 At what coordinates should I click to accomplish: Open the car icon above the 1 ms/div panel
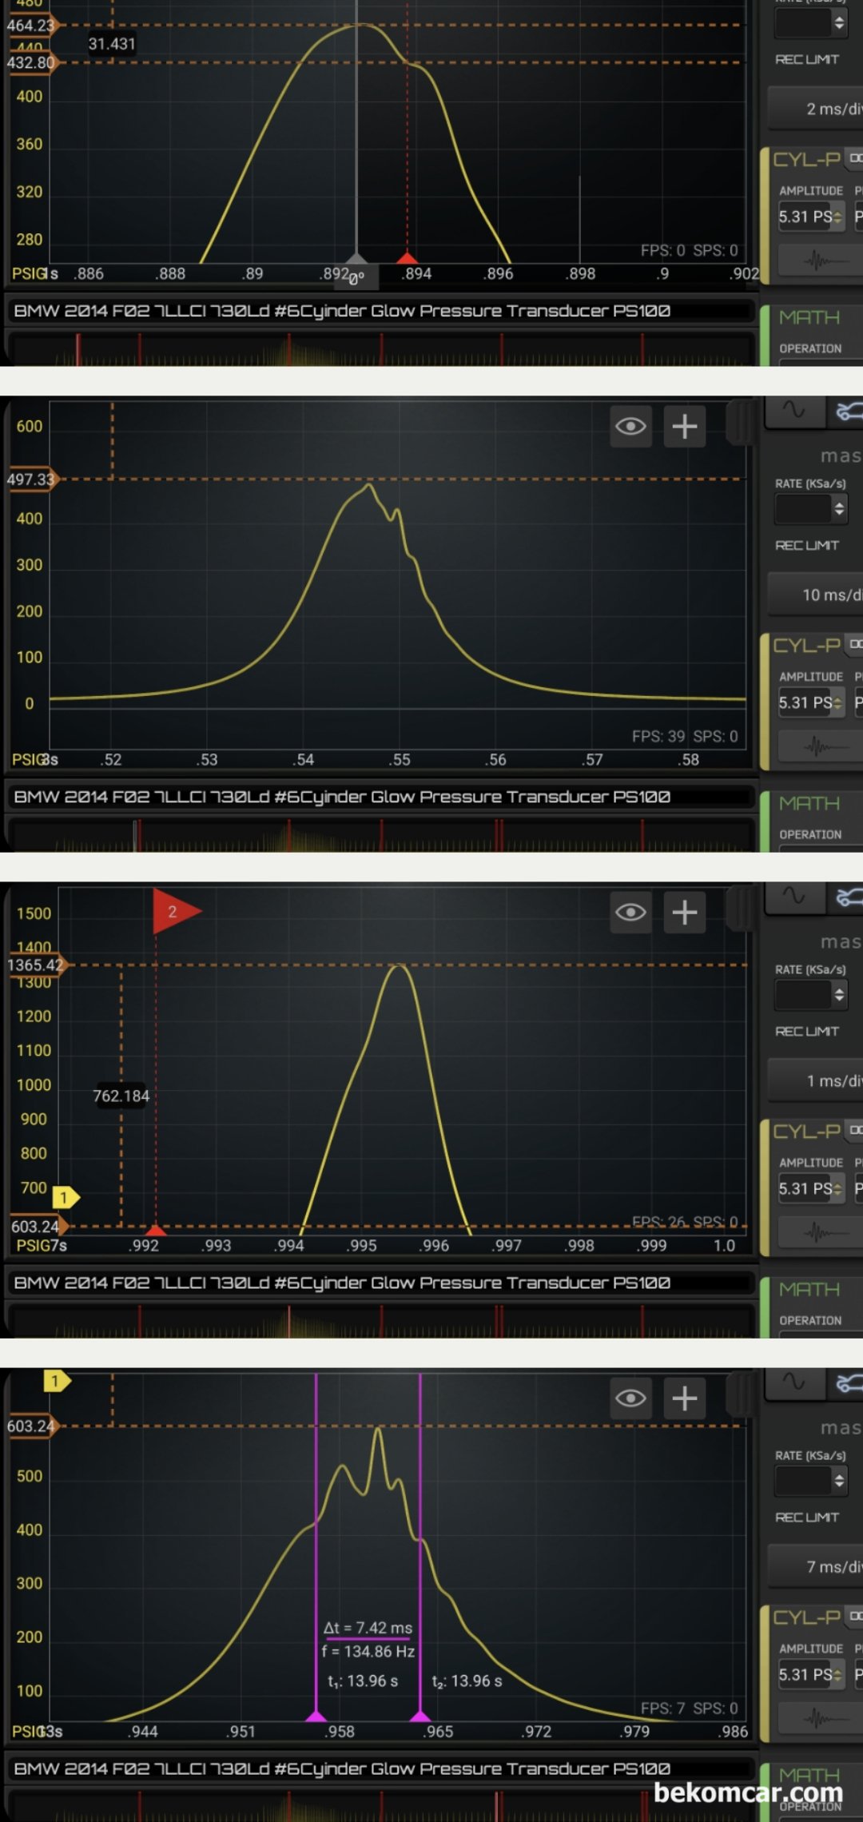pos(848,897)
